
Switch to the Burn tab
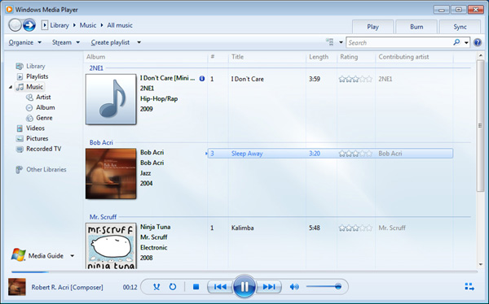point(416,27)
